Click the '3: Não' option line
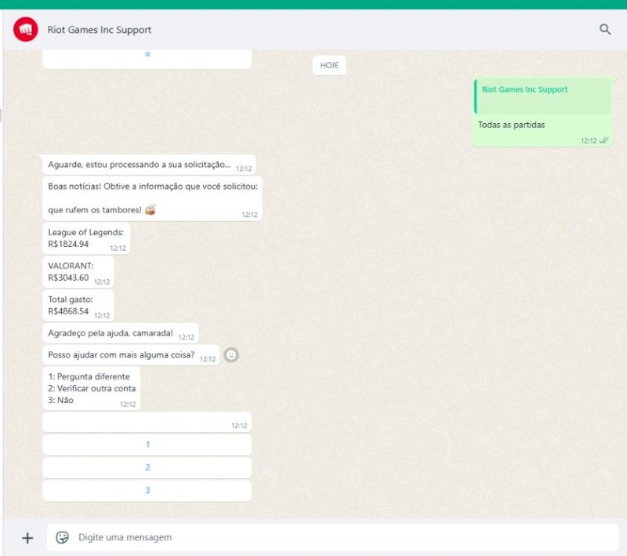Viewport: 627px width, 556px height. click(60, 400)
